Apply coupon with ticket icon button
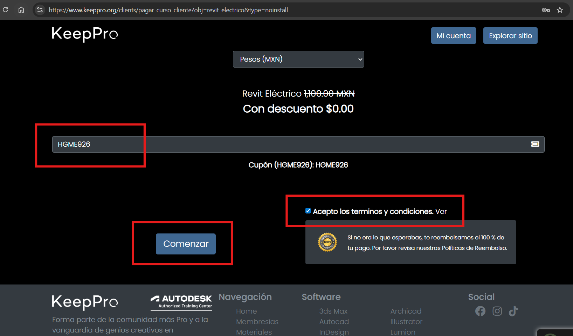This screenshot has width=573, height=336. click(x=535, y=144)
